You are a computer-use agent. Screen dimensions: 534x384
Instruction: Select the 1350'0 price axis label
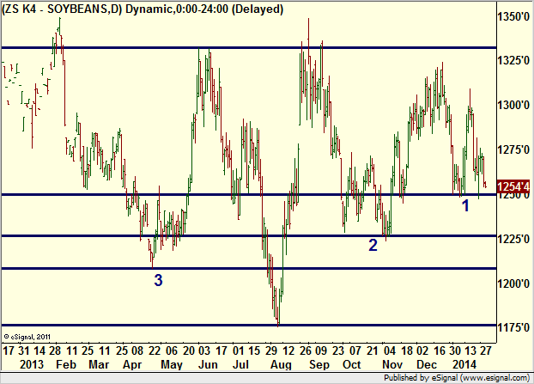point(513,16)
